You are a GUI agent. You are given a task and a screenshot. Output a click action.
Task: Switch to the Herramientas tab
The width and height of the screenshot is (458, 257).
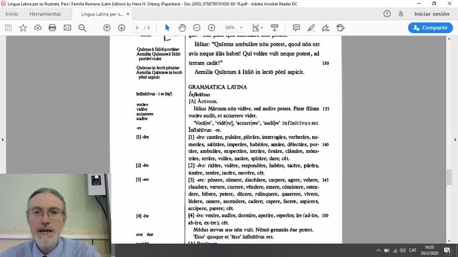45,14
